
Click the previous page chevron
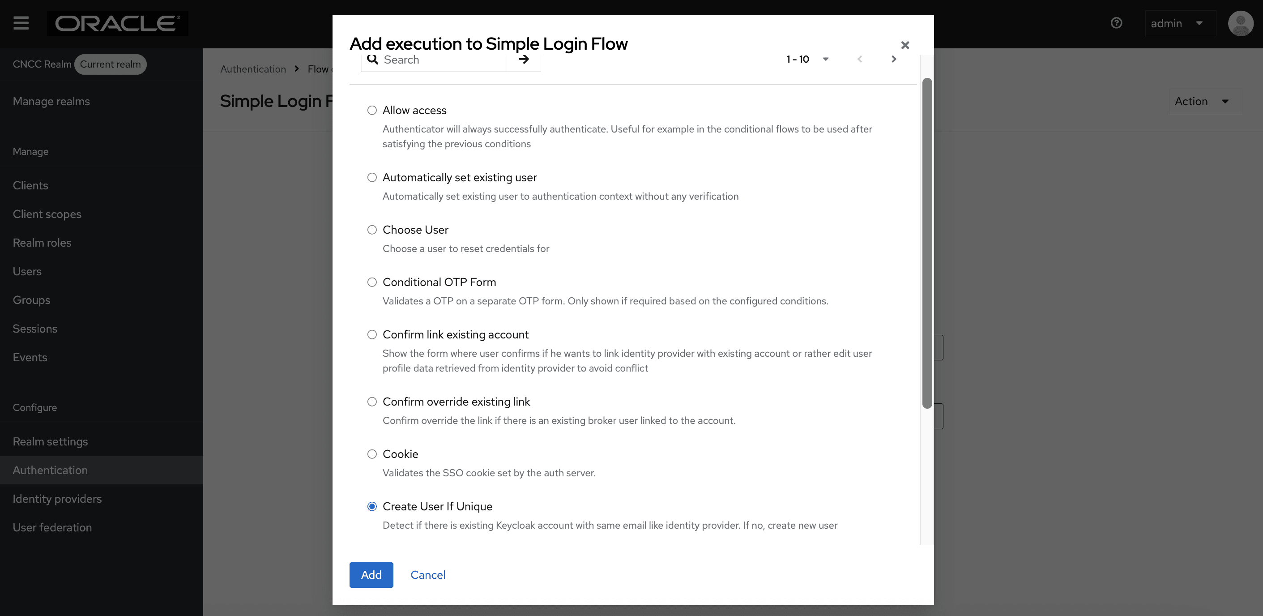[859, 59]
